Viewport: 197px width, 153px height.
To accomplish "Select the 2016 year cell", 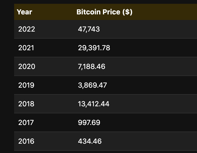I will [x=26, y=141].
